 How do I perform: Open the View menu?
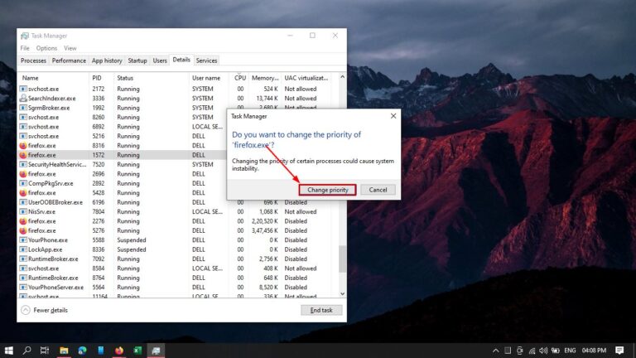pyautogui.click(x=70, y=48)
